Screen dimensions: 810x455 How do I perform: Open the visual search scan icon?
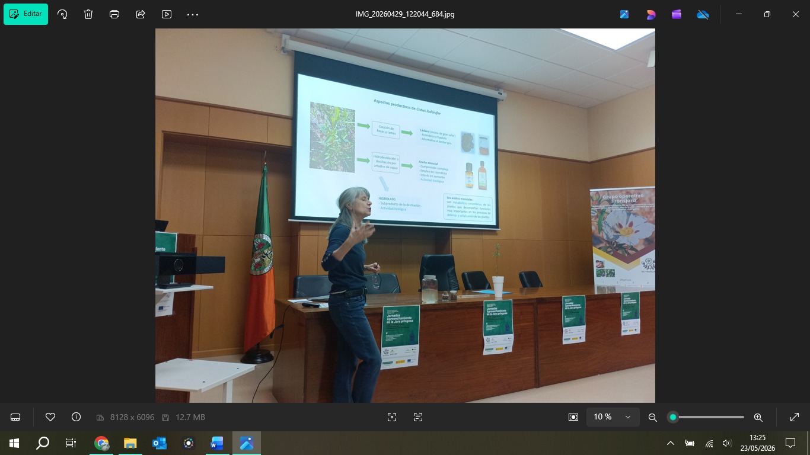(x=392, y=417)
